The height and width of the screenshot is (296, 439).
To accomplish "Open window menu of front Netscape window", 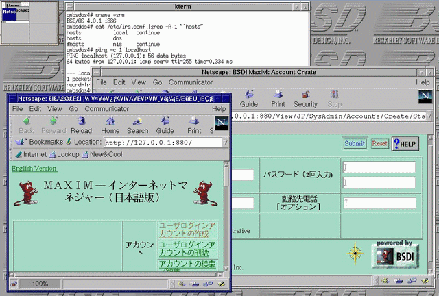I will (13, 99).
